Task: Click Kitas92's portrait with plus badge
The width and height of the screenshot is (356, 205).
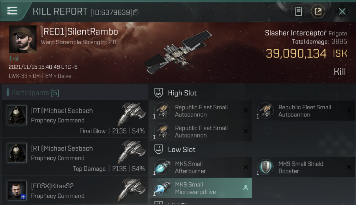Action: [17, 190]
